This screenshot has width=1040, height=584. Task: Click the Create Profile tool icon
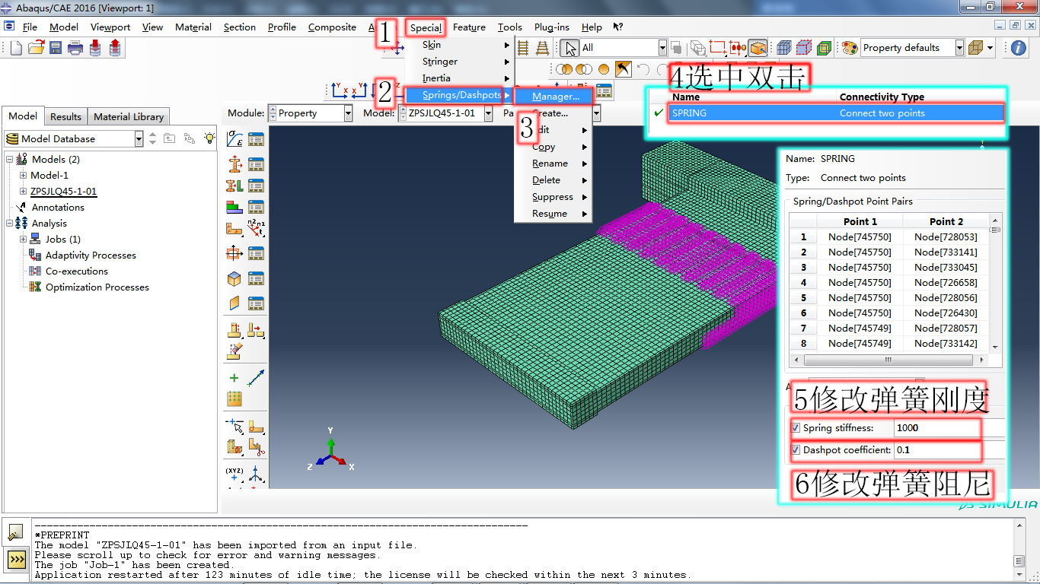(234, 252)
